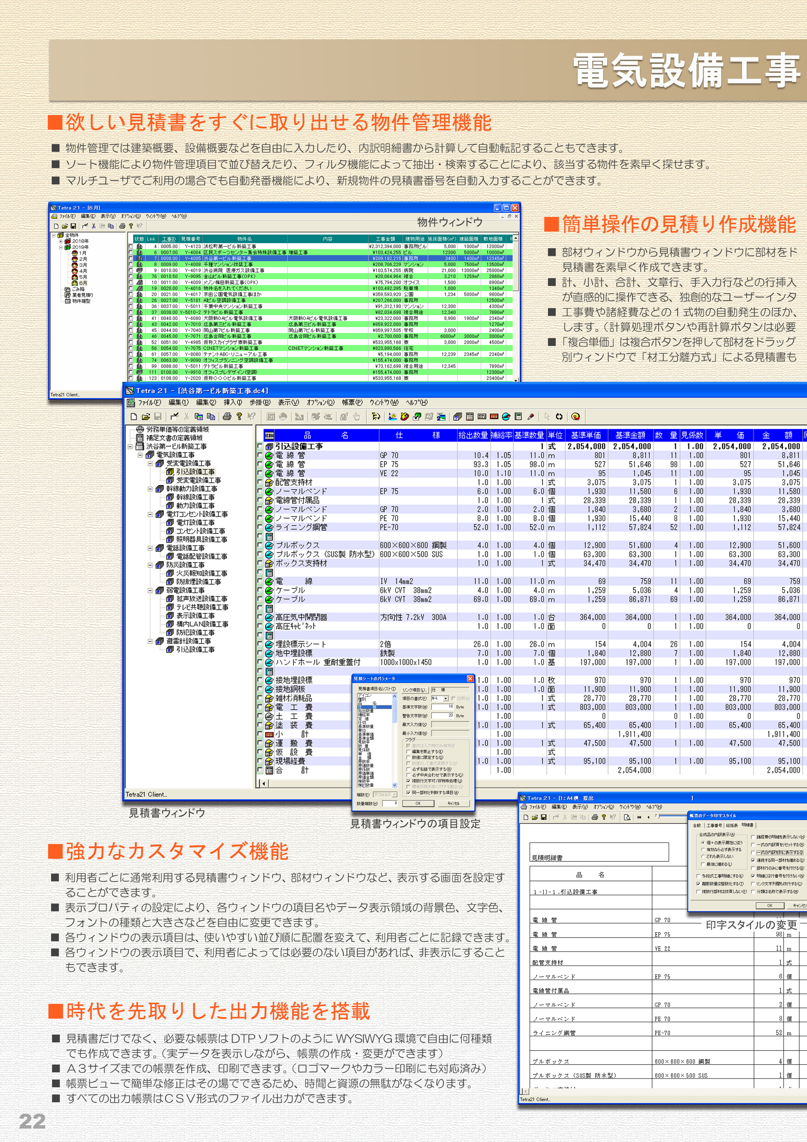Switch to the 総括表 tab
Screen dimensions: 807x1142
[732, 826]
